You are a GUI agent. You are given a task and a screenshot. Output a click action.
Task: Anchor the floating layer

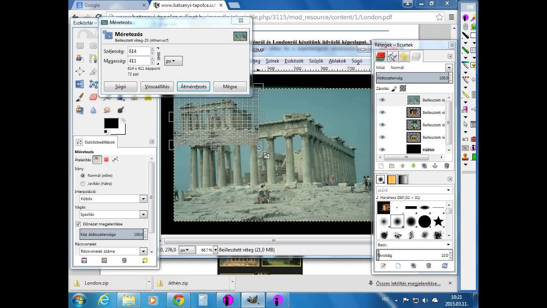(x=435, y=166)
